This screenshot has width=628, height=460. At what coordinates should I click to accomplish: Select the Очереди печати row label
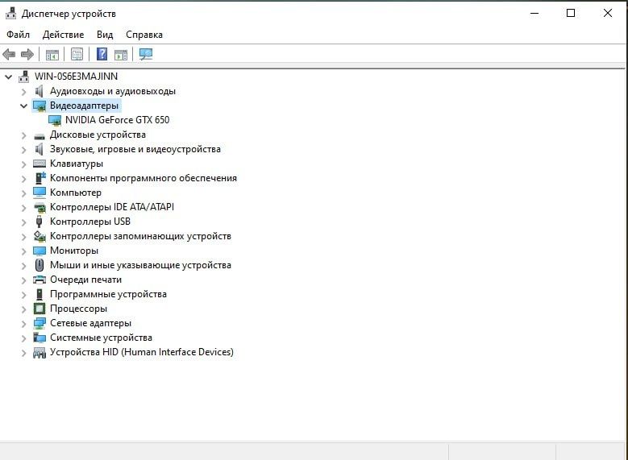point(85,280)
